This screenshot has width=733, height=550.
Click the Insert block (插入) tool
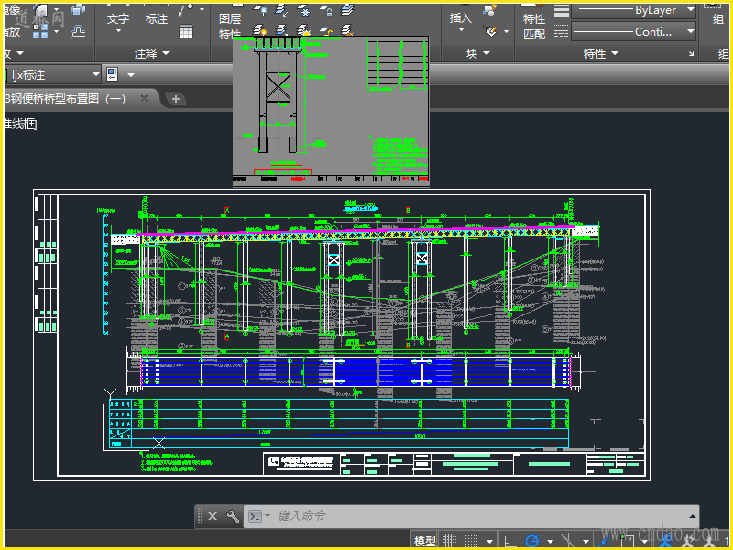coord(461,18)
